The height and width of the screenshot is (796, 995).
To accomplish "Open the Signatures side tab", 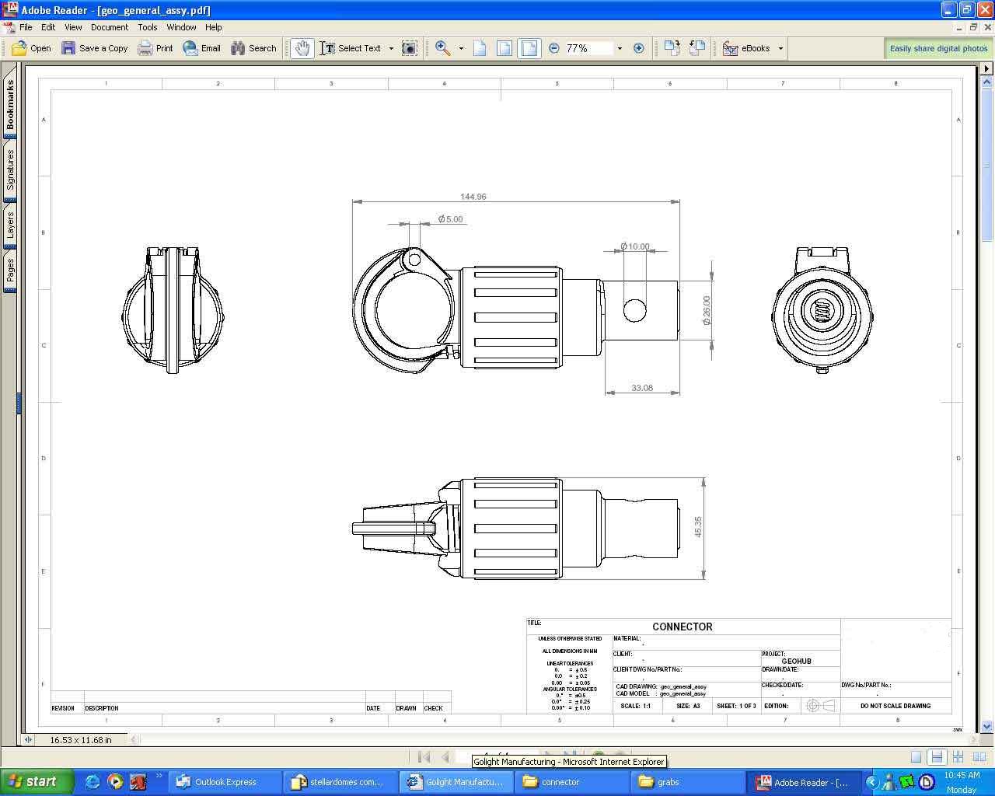I will [x=10, y=170].
